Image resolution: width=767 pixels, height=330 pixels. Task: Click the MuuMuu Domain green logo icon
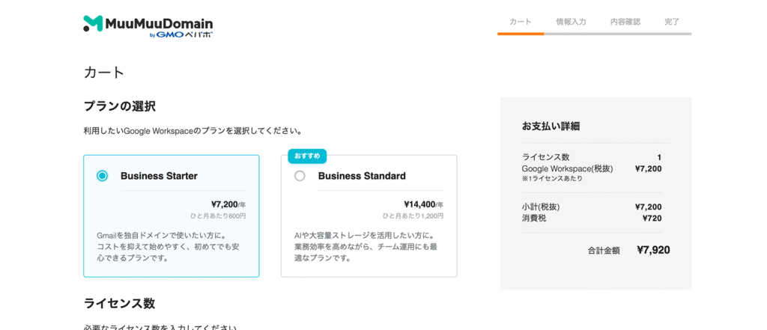click(x=93, y=23)
